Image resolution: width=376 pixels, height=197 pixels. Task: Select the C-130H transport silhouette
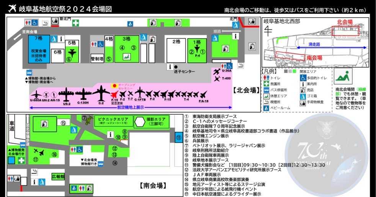coord(83,94)
